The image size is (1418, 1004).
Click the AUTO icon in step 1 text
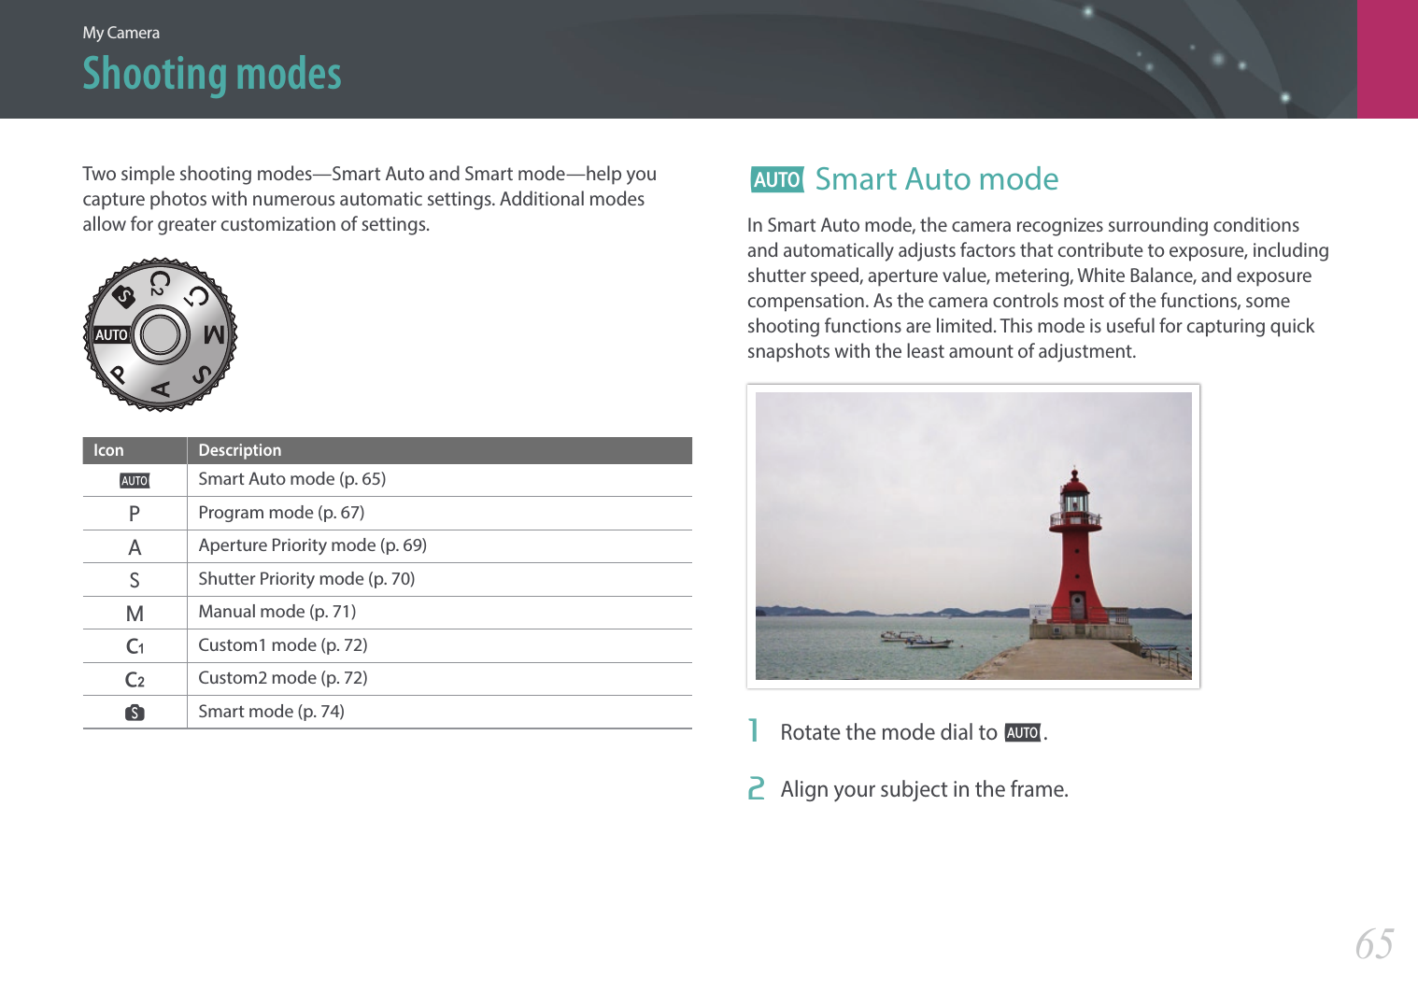[1023, 733]
